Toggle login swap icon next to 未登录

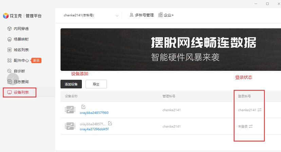pos(251,126)
